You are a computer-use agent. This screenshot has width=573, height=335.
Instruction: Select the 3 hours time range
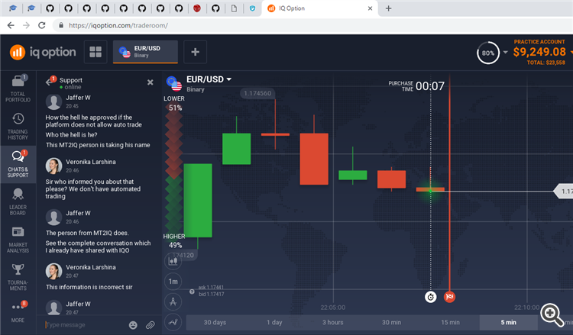tap(332, 322)
